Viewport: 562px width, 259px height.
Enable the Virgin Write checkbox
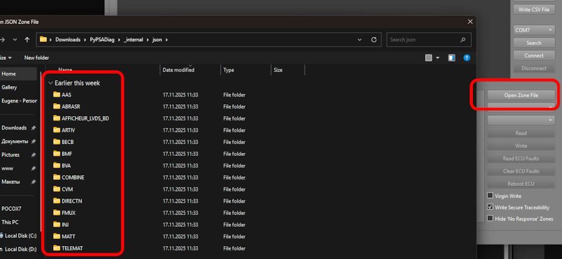tap(491, 196)
